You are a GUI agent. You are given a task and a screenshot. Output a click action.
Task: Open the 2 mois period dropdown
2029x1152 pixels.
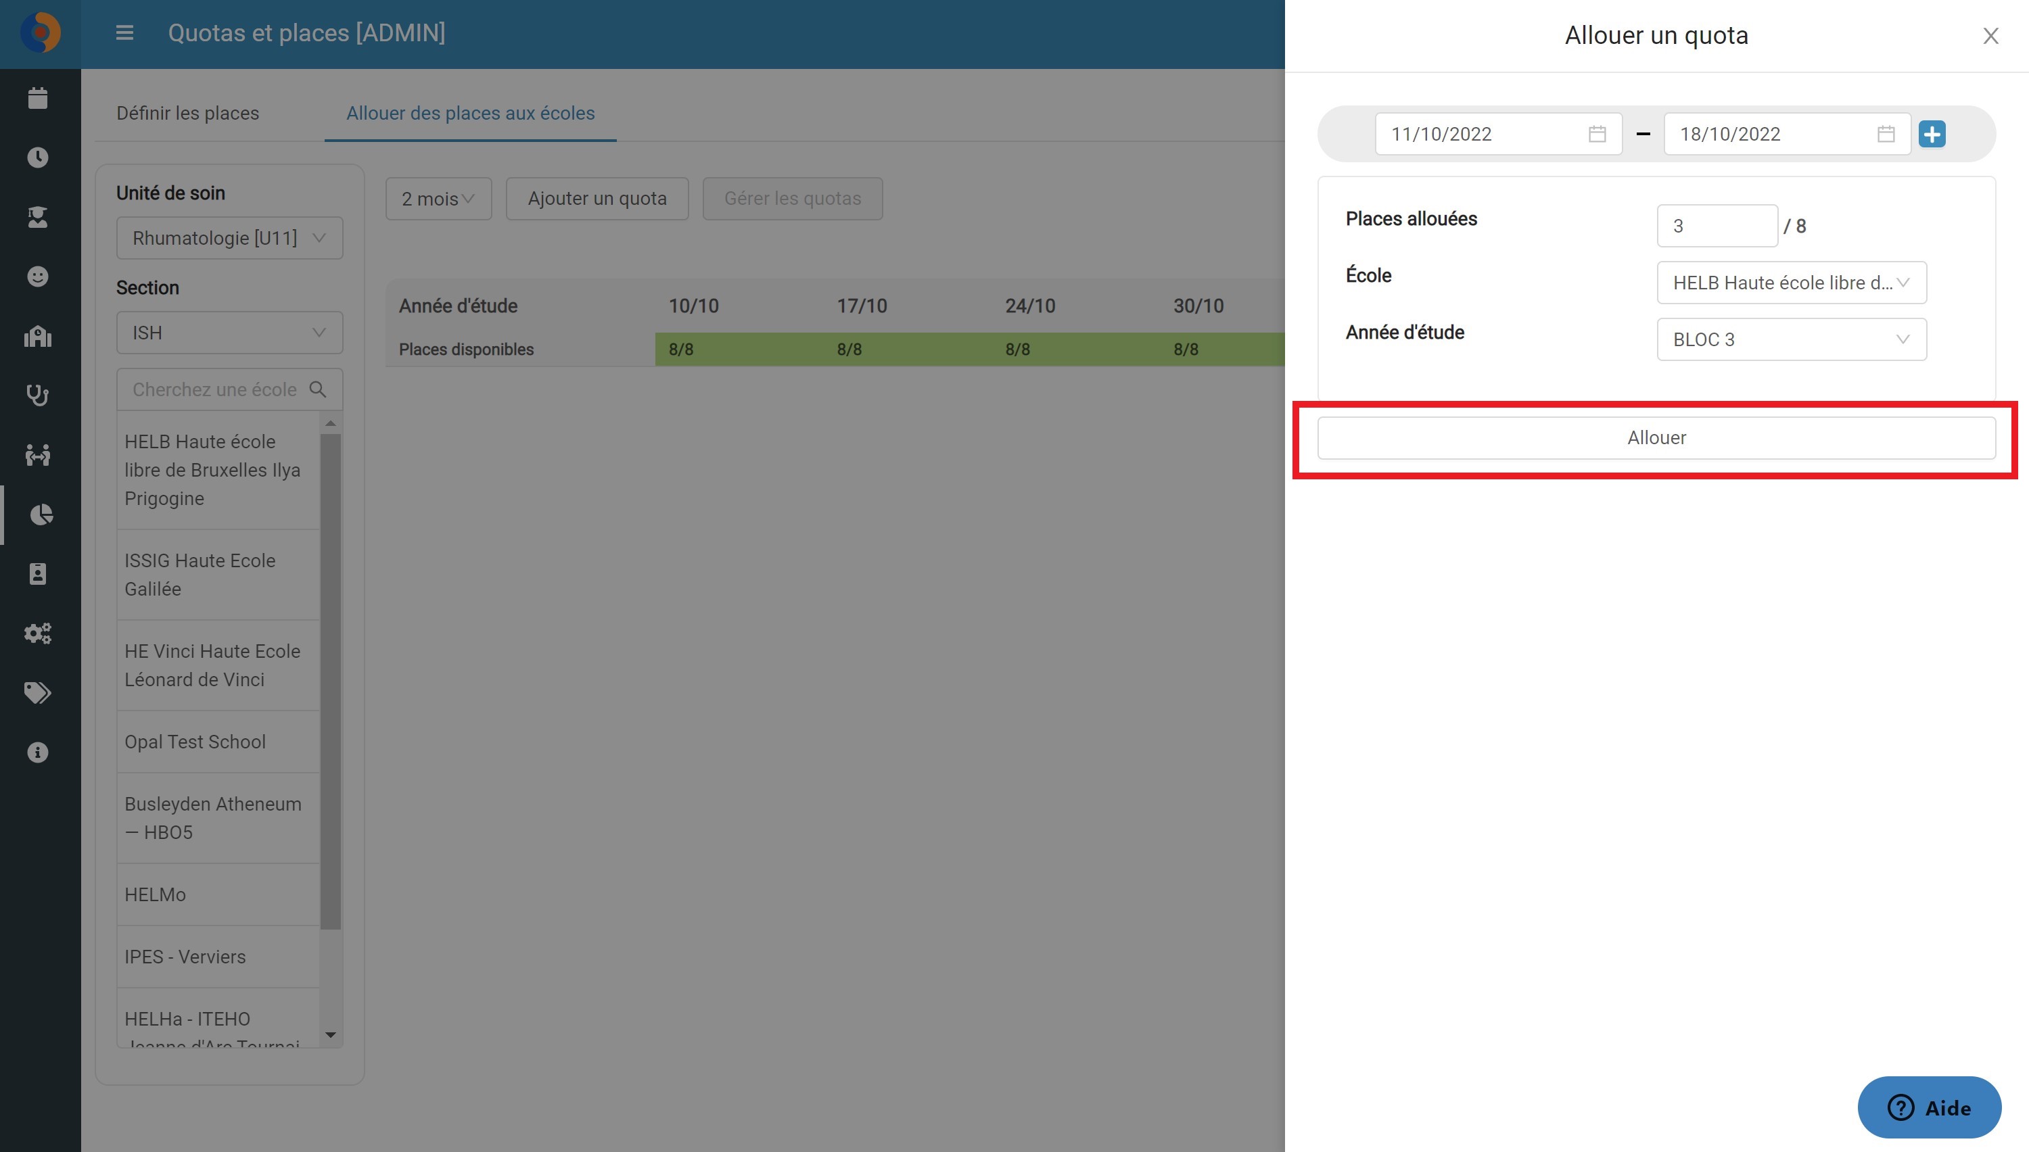click(x=438, y=199)
